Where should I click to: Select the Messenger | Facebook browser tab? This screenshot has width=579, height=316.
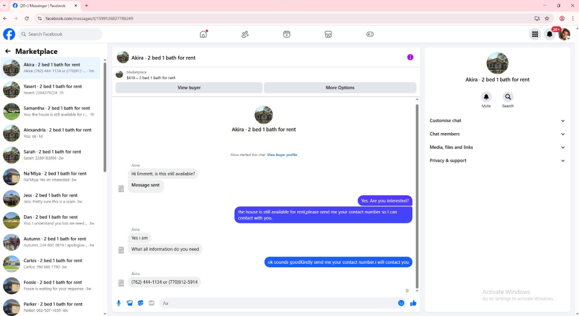tap(43, 5)
